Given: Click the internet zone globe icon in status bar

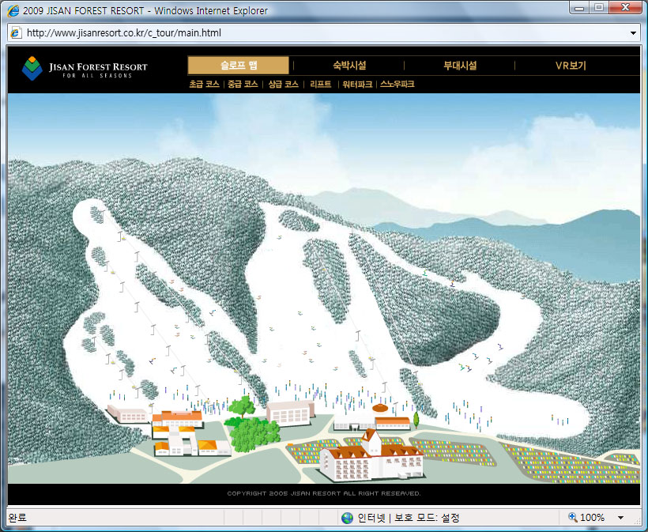Looking at the screenshot, I should [x=347, y=518].
